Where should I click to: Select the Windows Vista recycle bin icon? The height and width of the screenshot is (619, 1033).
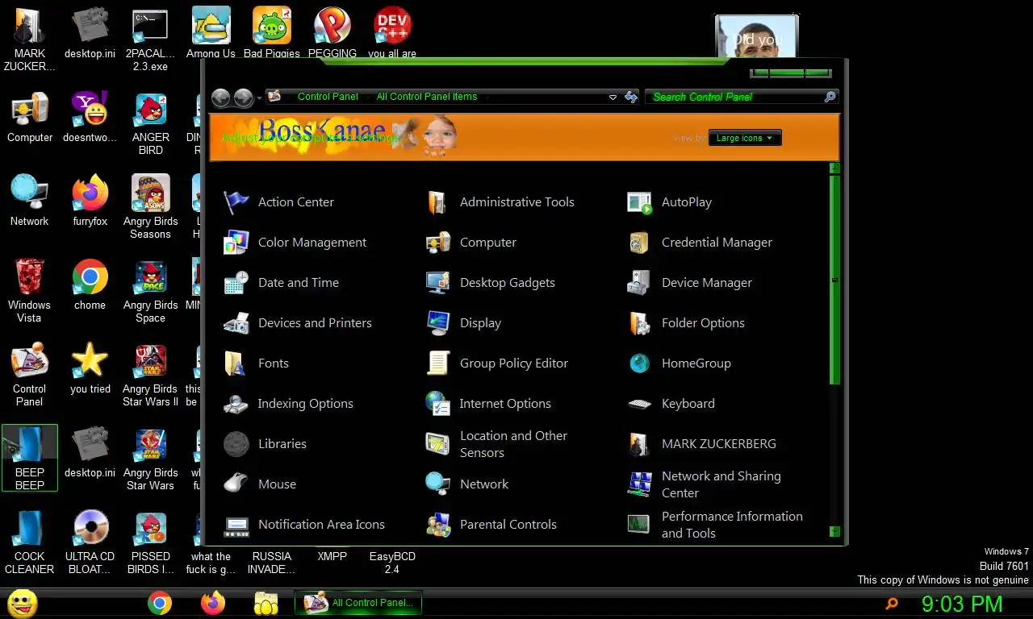[30, 290]
